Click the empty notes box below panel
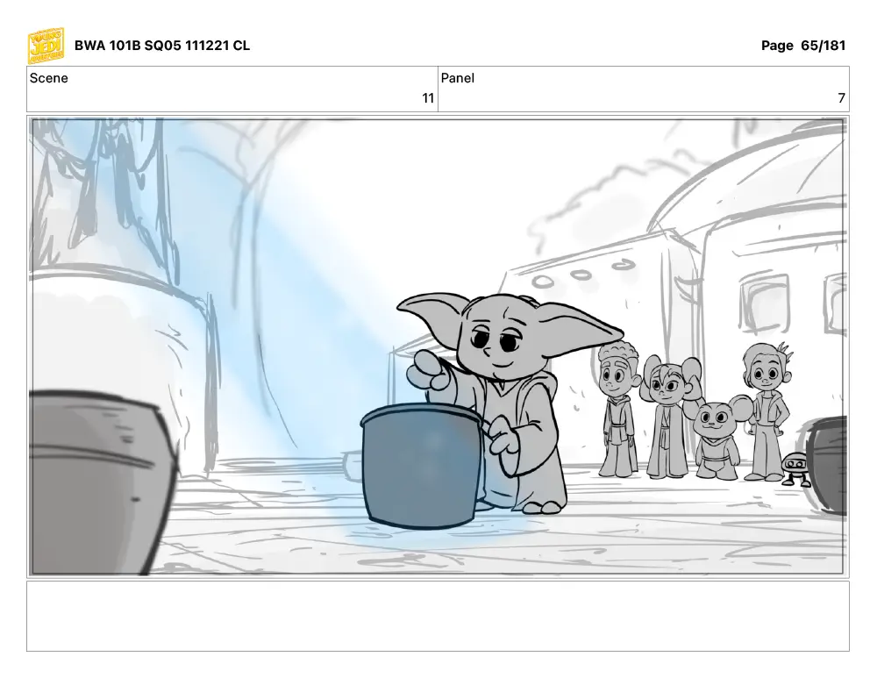The height and width of the screenshot is (678, 877). pyautogui.click(x=438, y=616)
